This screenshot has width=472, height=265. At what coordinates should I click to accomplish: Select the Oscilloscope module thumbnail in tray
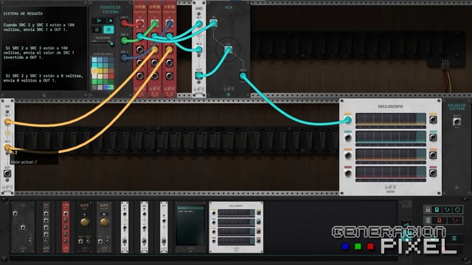point(236,227)
